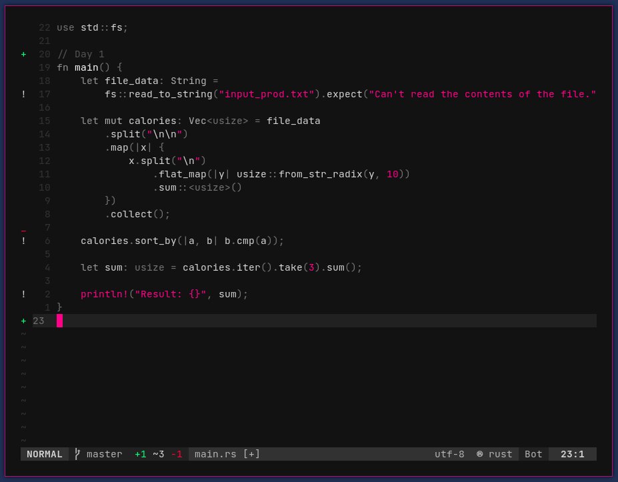Expand the +1 ~3 -1 git diff summary
This screenshot has height=482, width=618.
click(158, 454)
